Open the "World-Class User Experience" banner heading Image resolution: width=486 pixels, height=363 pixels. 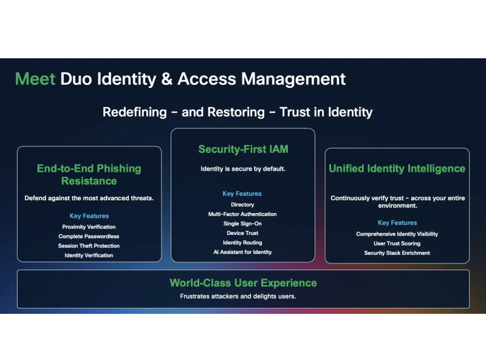[243, 283]
